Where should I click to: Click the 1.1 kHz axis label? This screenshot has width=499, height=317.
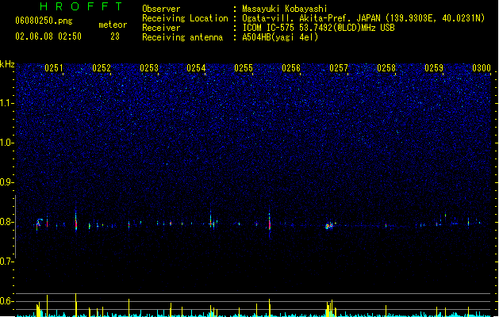tap(7, 103)
